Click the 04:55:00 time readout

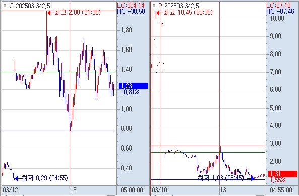(x=281, y=190)
